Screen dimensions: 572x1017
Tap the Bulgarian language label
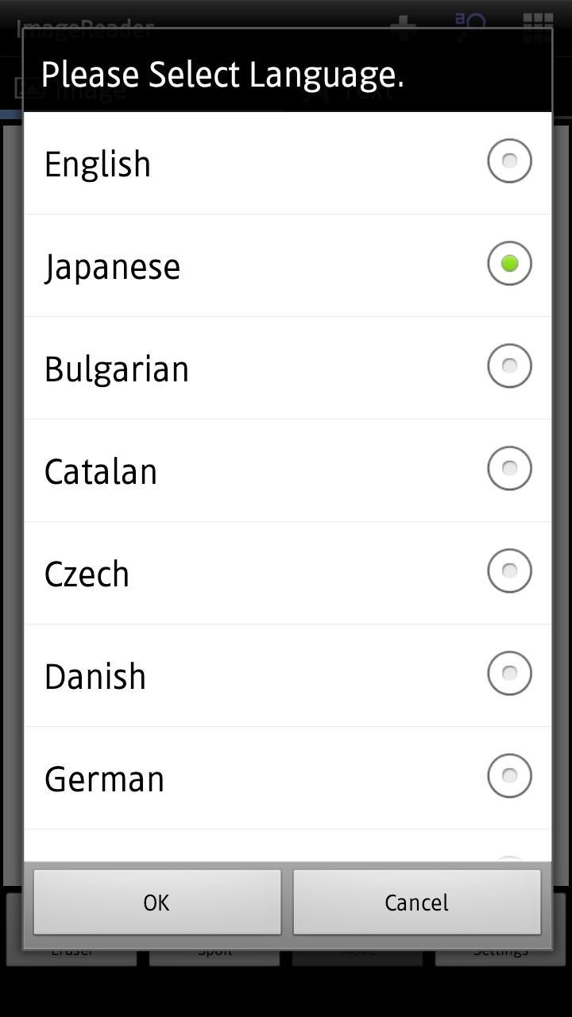click(x=116, y=369)
